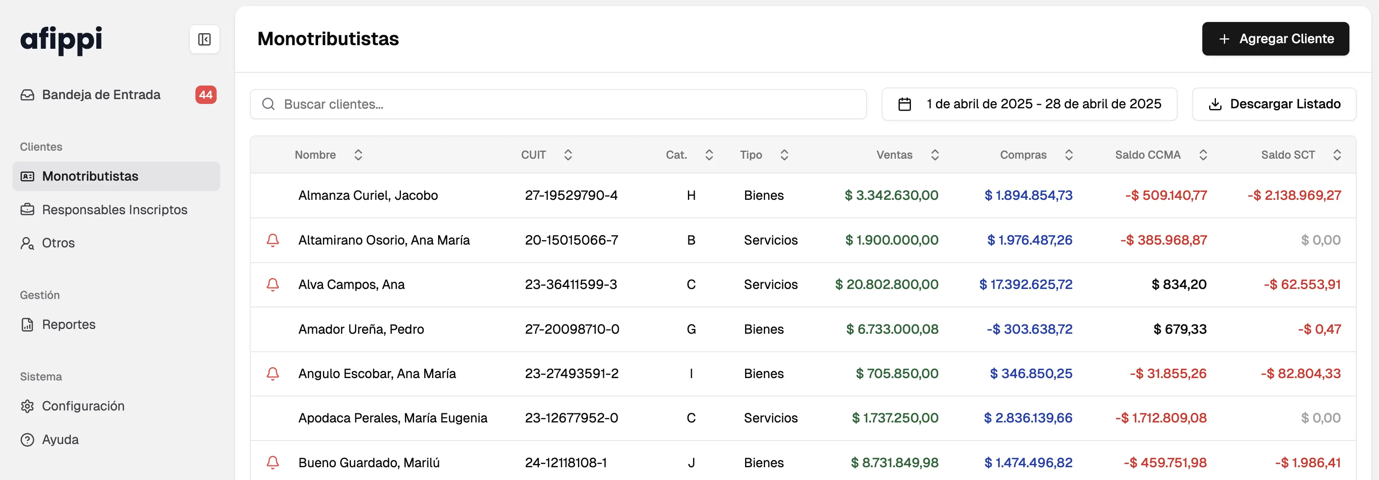1379x480 pixels.
Task: Open Reportes page
Action: click(x=68, y=324)
